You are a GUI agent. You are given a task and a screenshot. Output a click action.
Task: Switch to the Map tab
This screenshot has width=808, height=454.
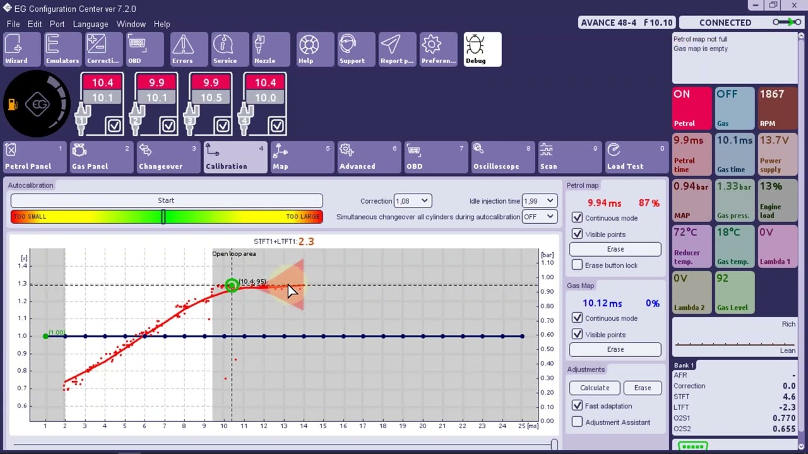(x=302, y=158)
